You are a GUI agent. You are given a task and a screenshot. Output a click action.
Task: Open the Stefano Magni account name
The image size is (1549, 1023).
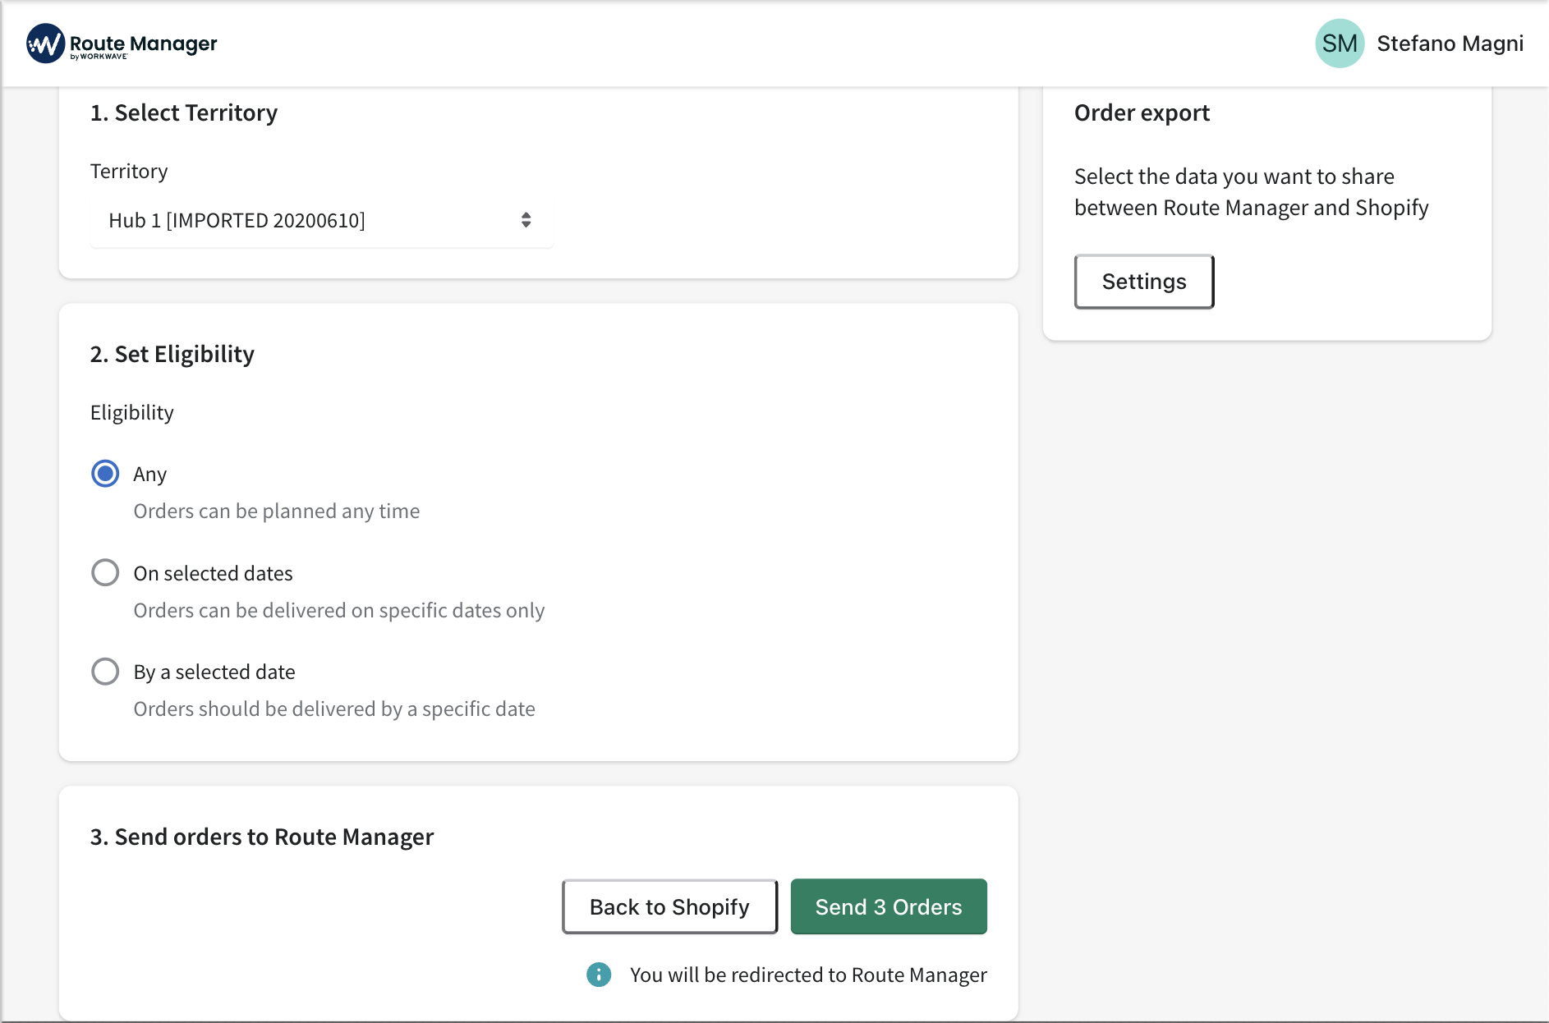tap(1450, 44)
